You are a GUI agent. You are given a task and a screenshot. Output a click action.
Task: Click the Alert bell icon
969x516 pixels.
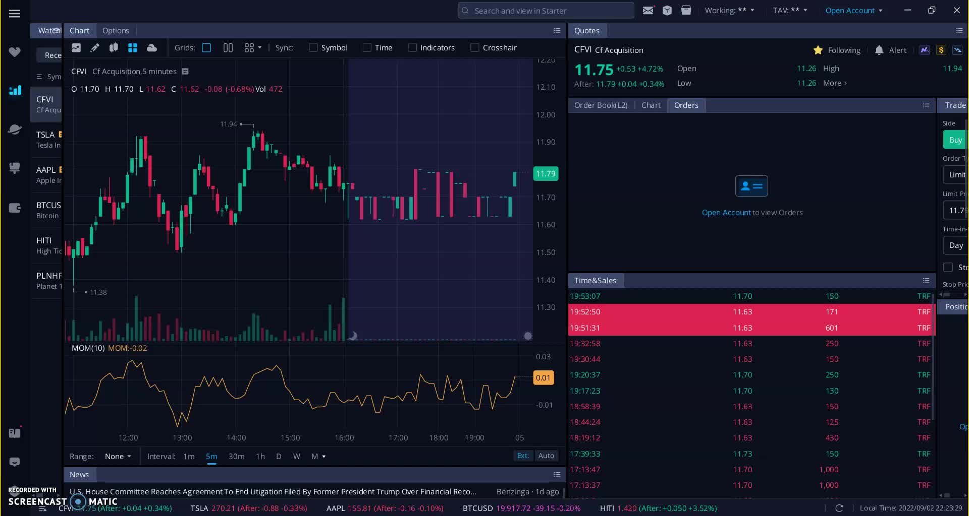879,50
